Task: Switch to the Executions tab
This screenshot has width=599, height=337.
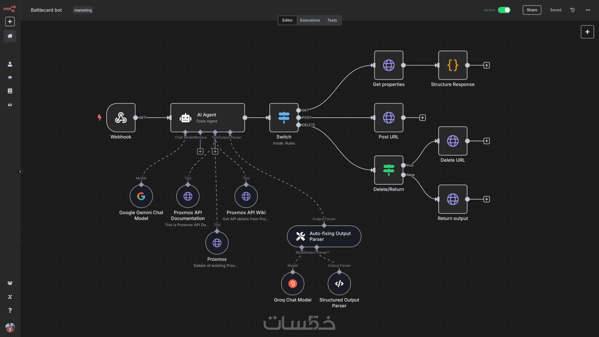Action: point(310,20)
